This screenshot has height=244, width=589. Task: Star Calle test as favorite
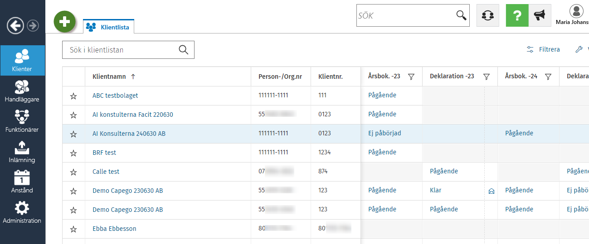73,172
